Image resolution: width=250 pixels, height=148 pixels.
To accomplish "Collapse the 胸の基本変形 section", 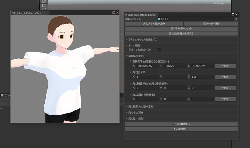I will [x=127, y=56].
